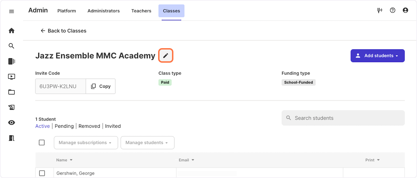Go to Home via sidebar house icon

(11, 30)
